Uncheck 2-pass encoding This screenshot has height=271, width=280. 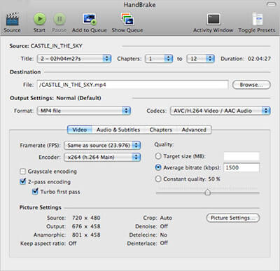pyautogui.click(x=22, y=181)
